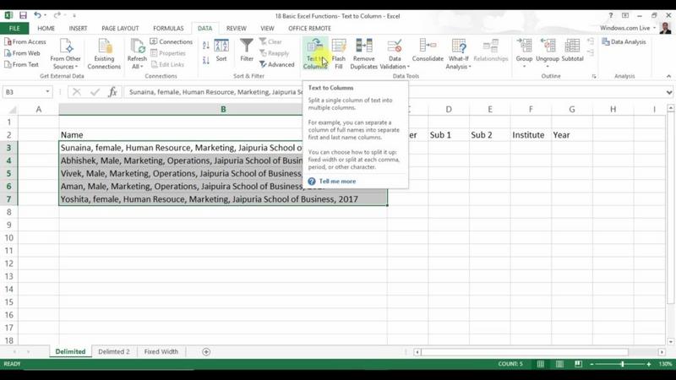This screenshot has height=380, width=676.
Task: Open the OFFICE REMOTE tab
Action: tap(309, 29)
